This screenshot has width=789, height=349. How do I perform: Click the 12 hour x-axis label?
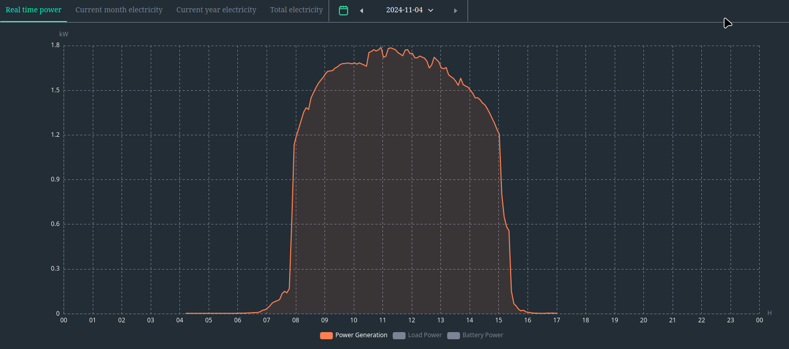(411, 320)
